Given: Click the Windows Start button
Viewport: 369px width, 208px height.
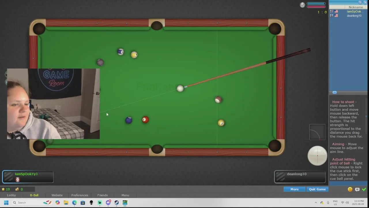Looking at the screenshot, I should [6, 203].
